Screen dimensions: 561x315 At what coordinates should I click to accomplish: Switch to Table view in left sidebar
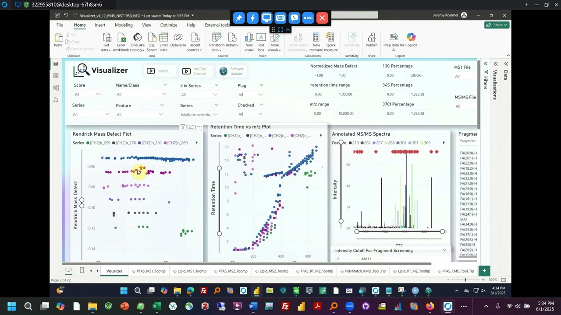(x=56, y=76)
